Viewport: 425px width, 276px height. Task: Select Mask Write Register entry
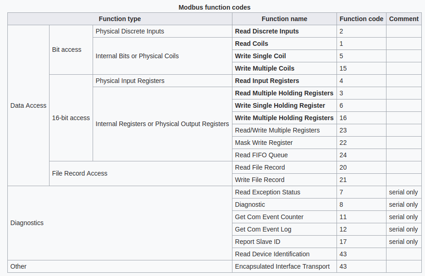[264, 143]
